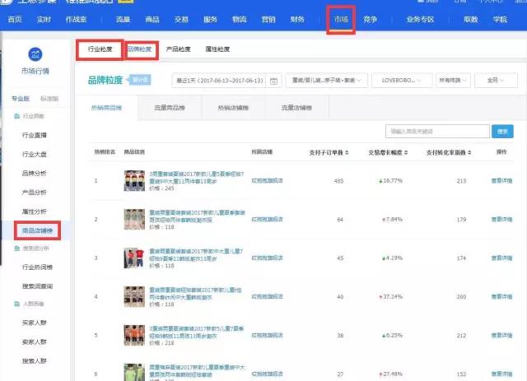Switch to 流量商品榜 sub-tab
The height and width of the screenshot is (381, 527).
click(x=170, y=108)
